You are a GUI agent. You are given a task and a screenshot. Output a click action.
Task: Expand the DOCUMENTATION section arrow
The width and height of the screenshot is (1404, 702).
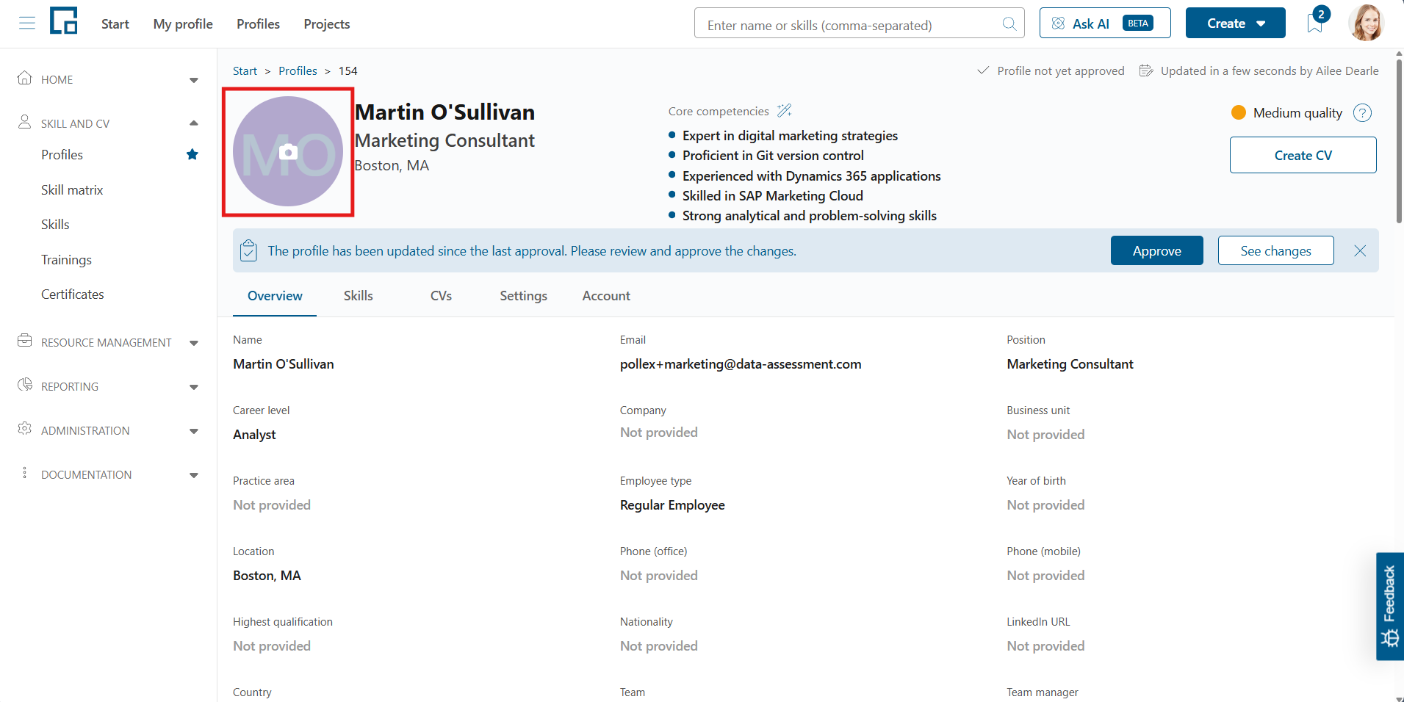pos(194,475)
